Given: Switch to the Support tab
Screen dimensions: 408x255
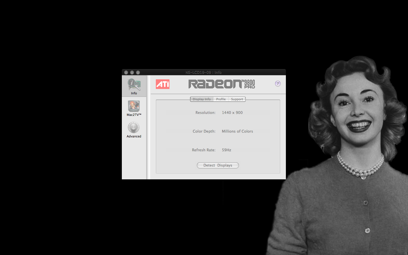Looking at the screenshot, I should (x=237, y=99).
